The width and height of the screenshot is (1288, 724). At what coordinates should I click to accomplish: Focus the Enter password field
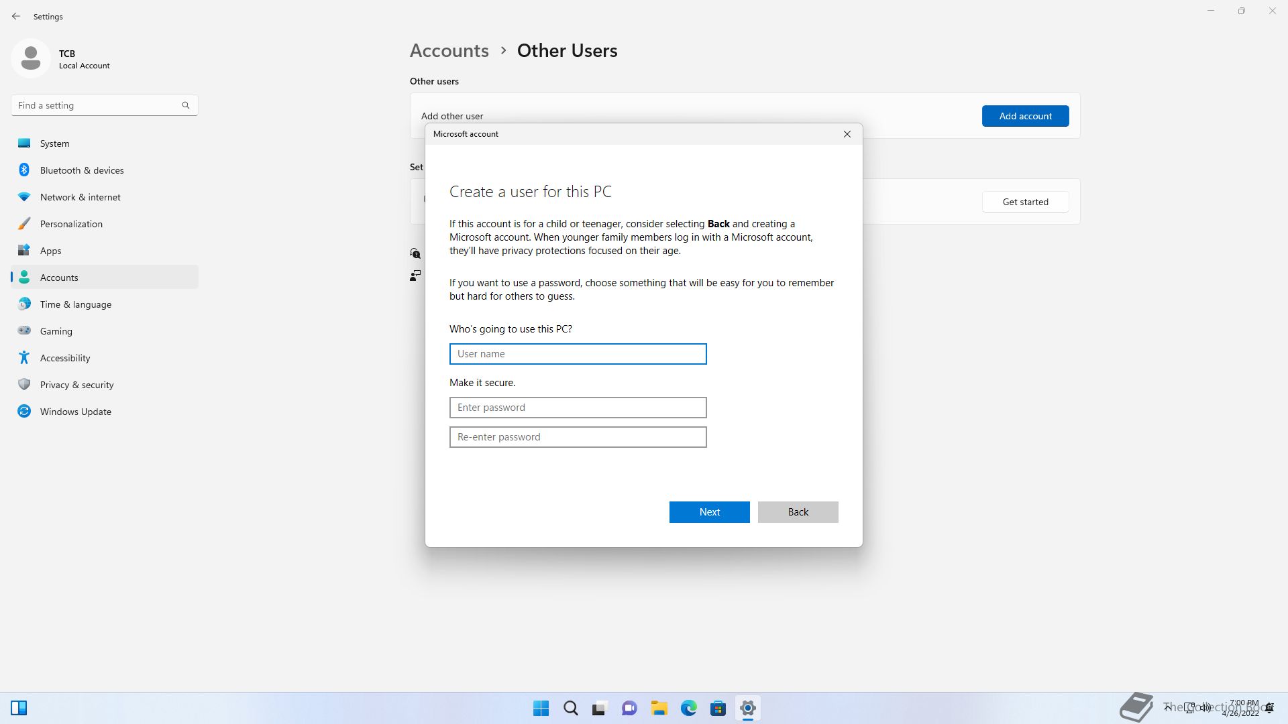[x=578, y=408]
